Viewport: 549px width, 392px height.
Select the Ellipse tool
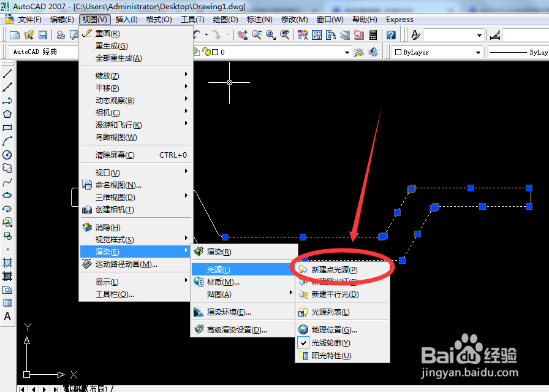[7, 195]
